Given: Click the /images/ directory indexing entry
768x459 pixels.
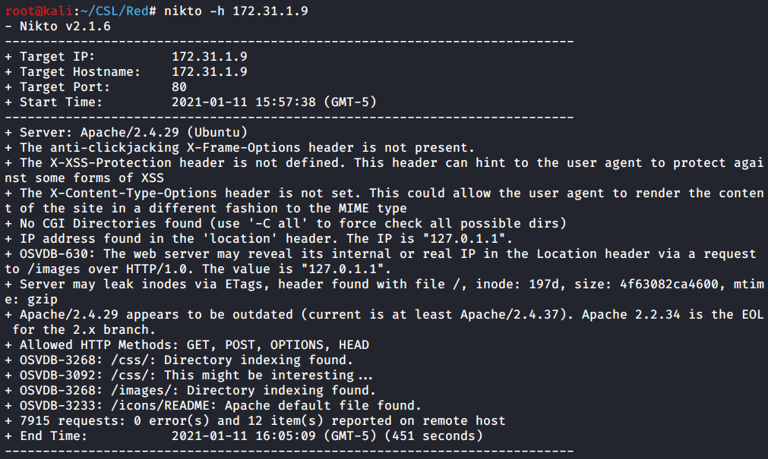Looking at the screenshot, I should (194, 391).
